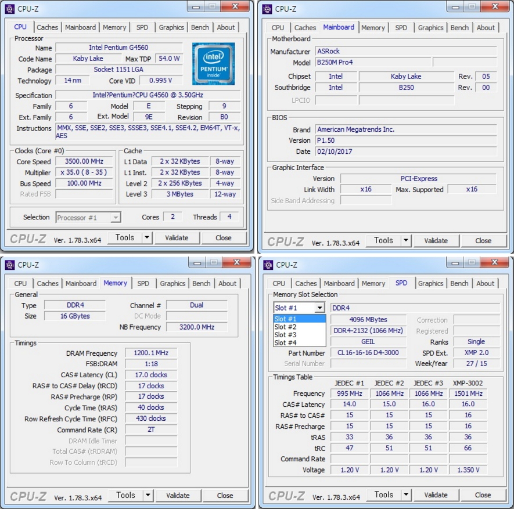This screenshot has height=509, width=514.
Task: Click the CPU-Z title icon in SPD window
Action: click(x=268, y=265)
